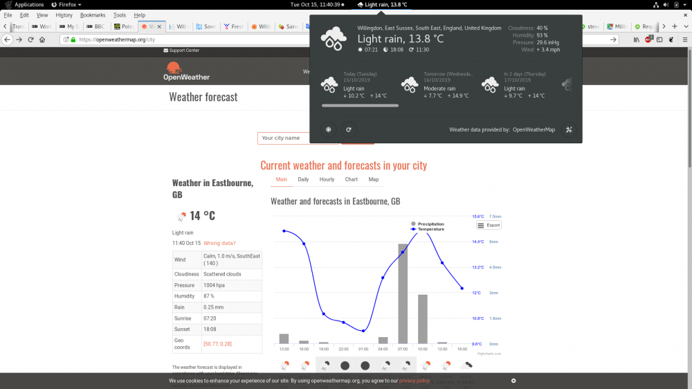Viewport: 692px width, 389px height.
Task: Click the address bar go arrow
Action: [x=613, y=39]
